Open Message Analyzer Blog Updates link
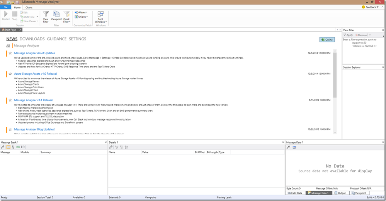 pyautogui.click(x=34, y=129)
